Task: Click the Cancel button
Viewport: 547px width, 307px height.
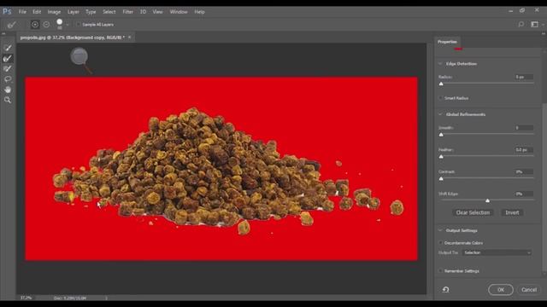Action: click(x=529, y=290)
